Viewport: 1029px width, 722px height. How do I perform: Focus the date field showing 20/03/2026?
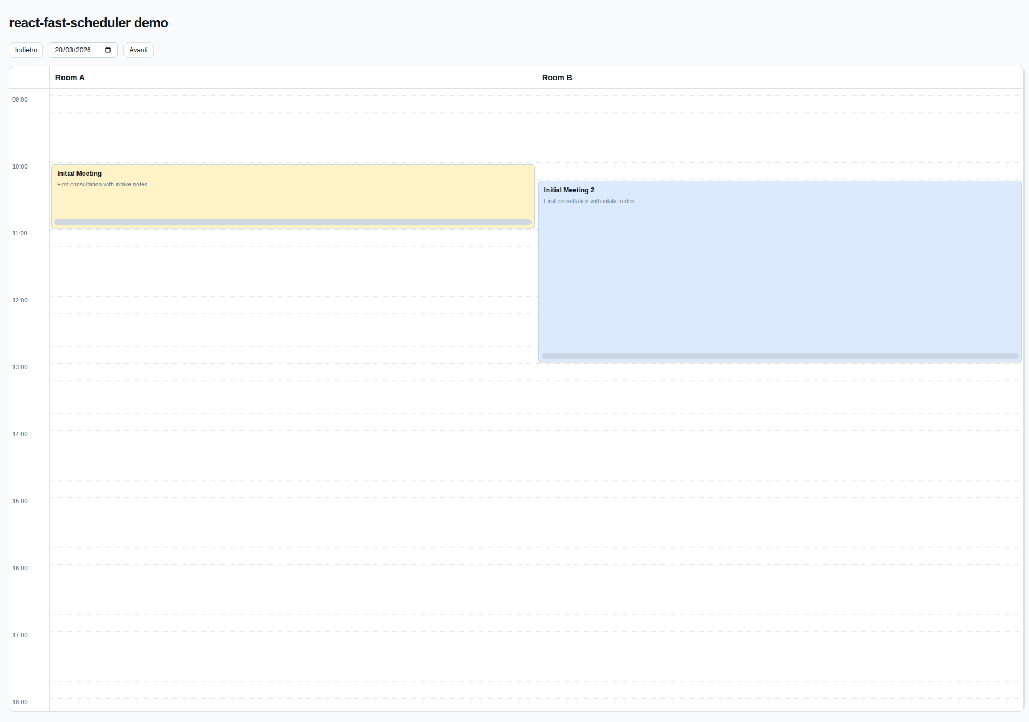point(83,50)
